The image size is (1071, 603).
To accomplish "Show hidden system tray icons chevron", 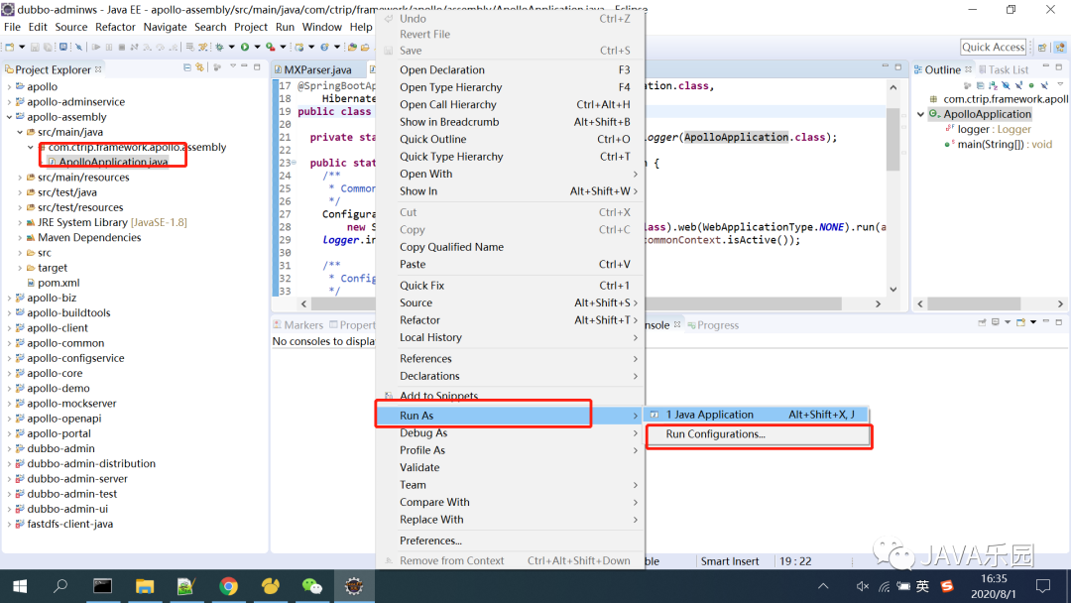I will 823,586.
